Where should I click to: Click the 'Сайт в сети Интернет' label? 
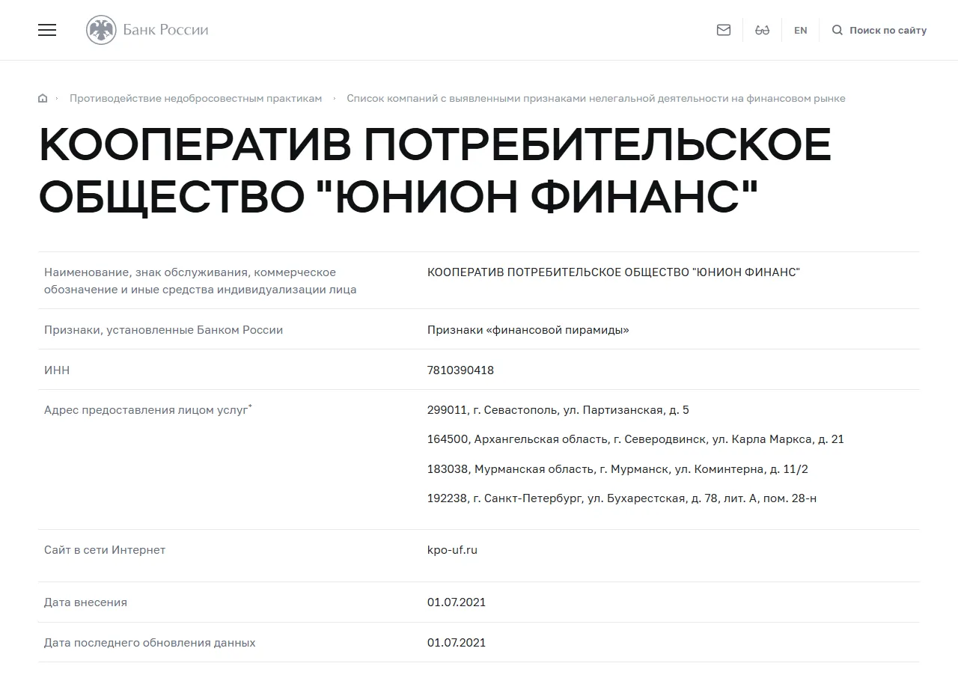105,550
